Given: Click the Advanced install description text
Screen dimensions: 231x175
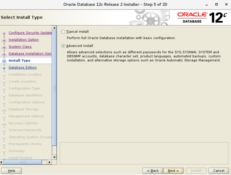Looking at the screenshot, I should pyautogui.click(x=144, y=56).
